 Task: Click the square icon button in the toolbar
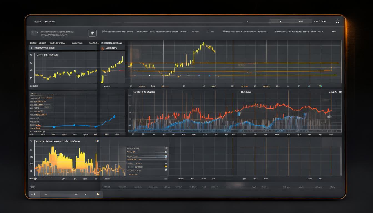(92, 33)
